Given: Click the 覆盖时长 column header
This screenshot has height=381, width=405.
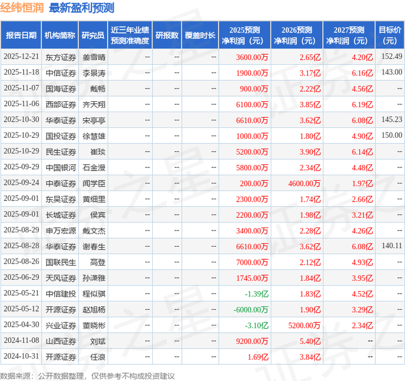Looking at the screenshot, I should point(200,35).
